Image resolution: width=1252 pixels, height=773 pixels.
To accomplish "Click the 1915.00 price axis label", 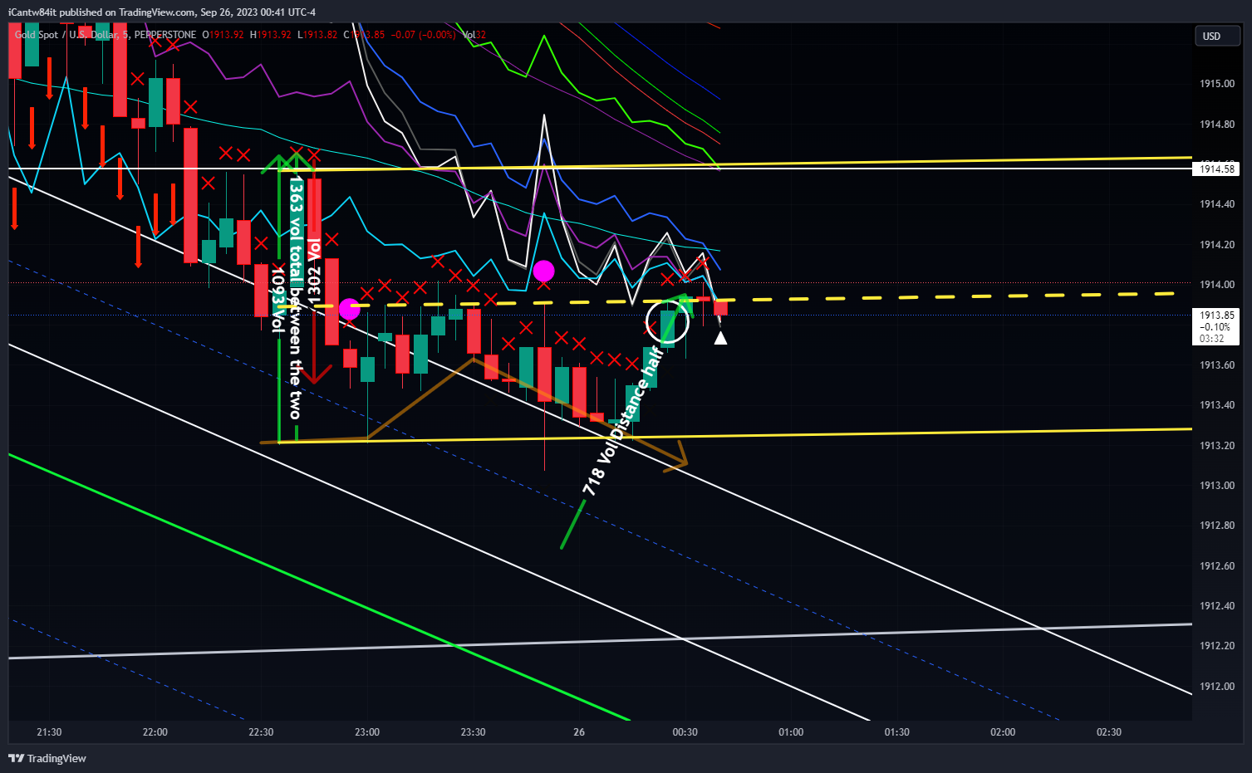I will tap(1216, 84).
